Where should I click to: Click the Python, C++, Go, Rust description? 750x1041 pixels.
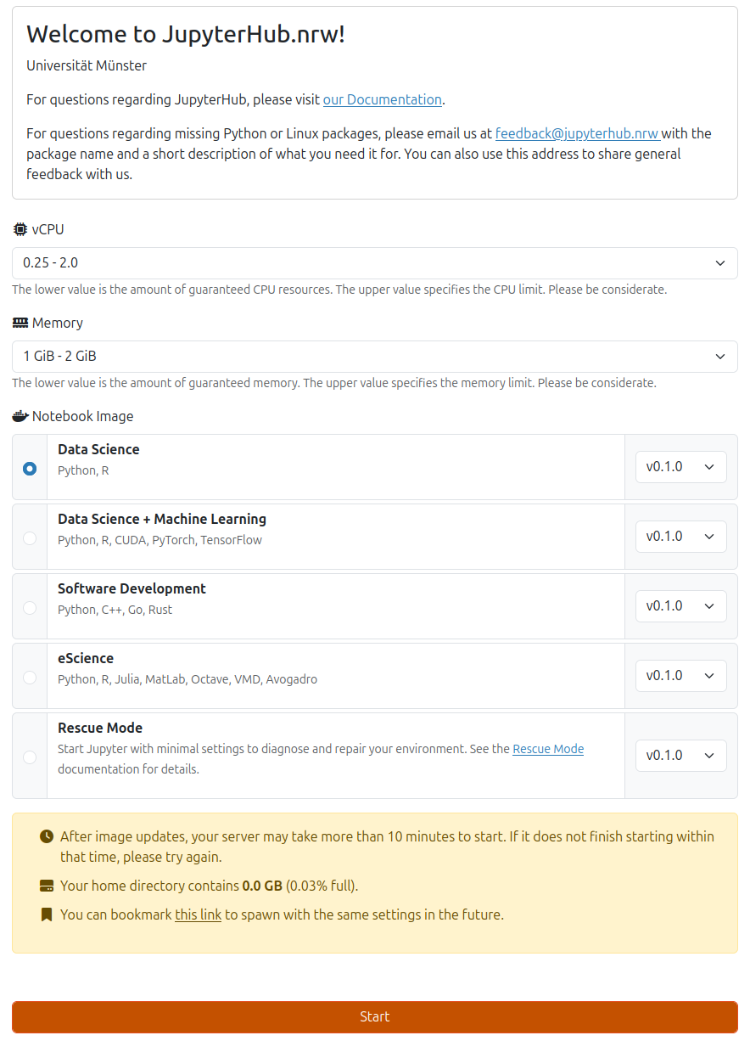coord(115,610)
